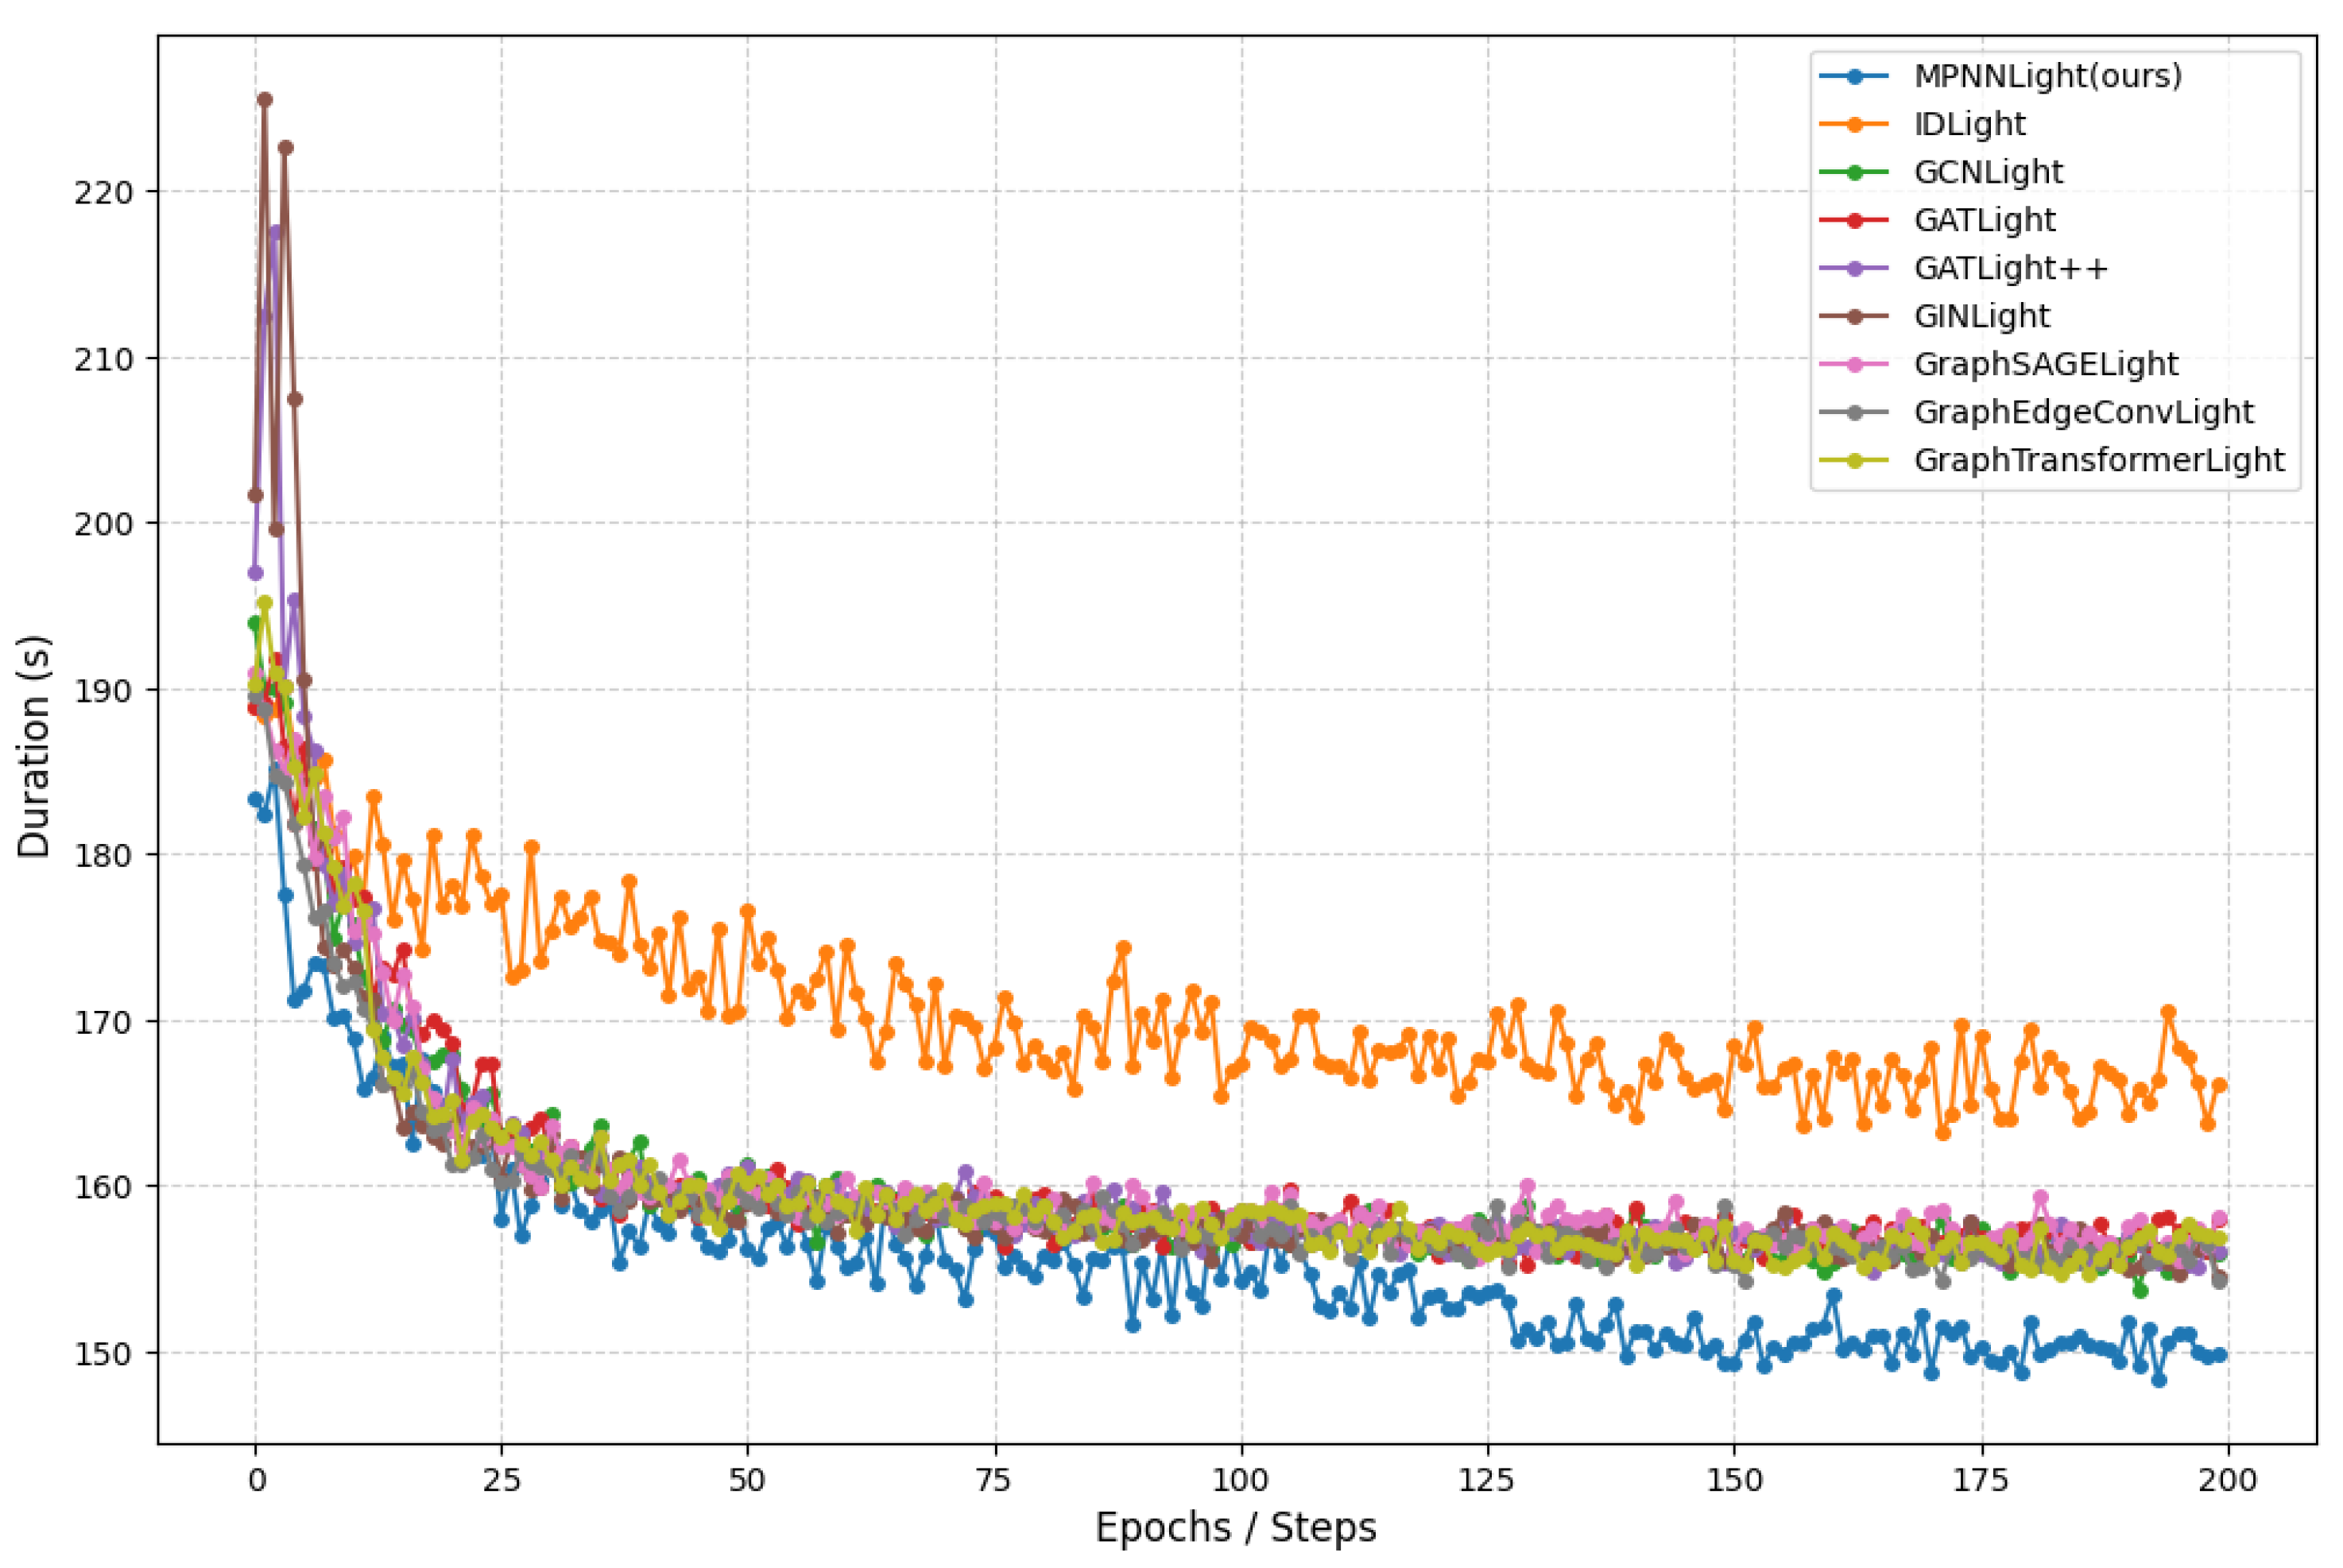The height and width of the screenshot is (1568, 2343).
Task: Click the 180 y-axis tick label
Action: pyautogui.click(x=104, y=855)
